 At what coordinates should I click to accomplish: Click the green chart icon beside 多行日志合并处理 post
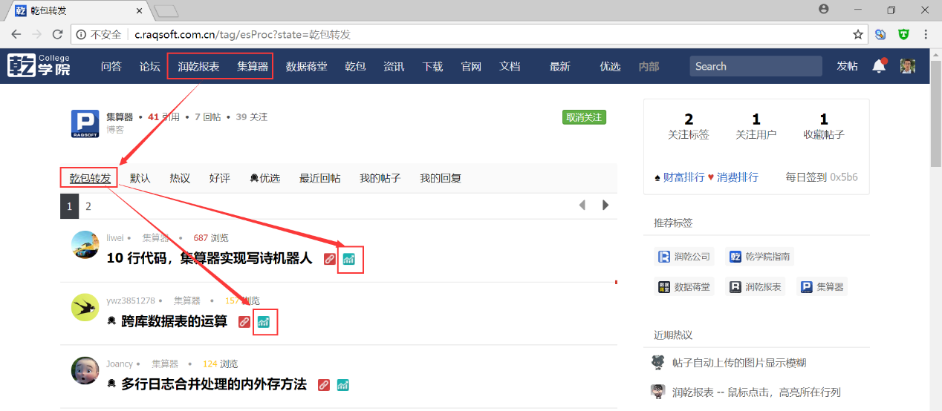[x=342, y=384]
